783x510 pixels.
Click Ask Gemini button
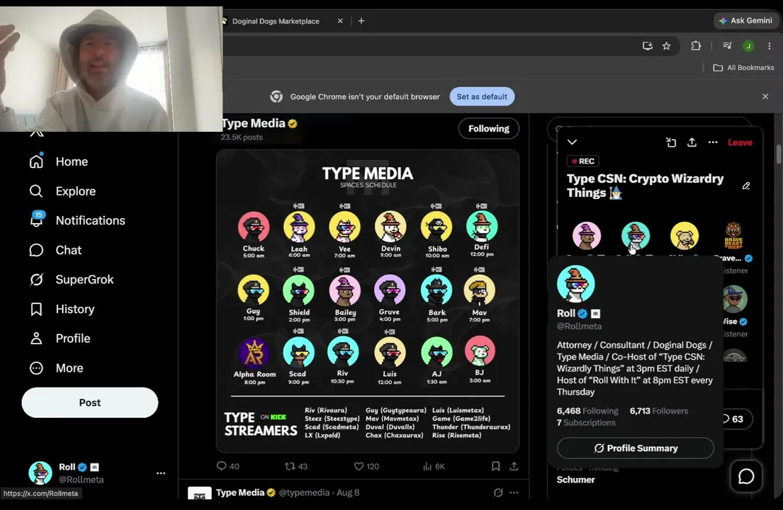coord(746,21)
